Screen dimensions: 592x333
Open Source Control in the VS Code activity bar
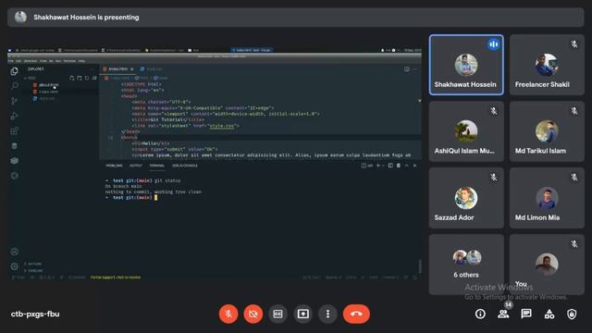15,101
